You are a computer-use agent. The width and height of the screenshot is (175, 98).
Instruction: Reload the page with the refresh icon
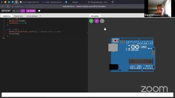point(8,7)
